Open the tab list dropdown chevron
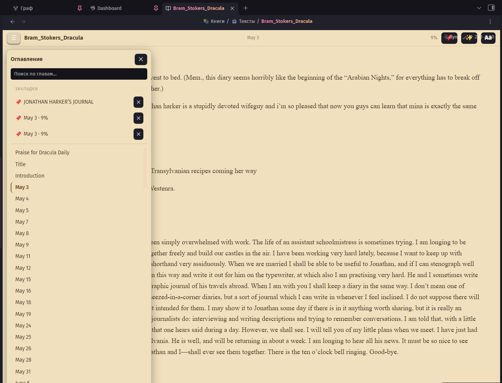 pyautogui.click(x=479, y=8)
